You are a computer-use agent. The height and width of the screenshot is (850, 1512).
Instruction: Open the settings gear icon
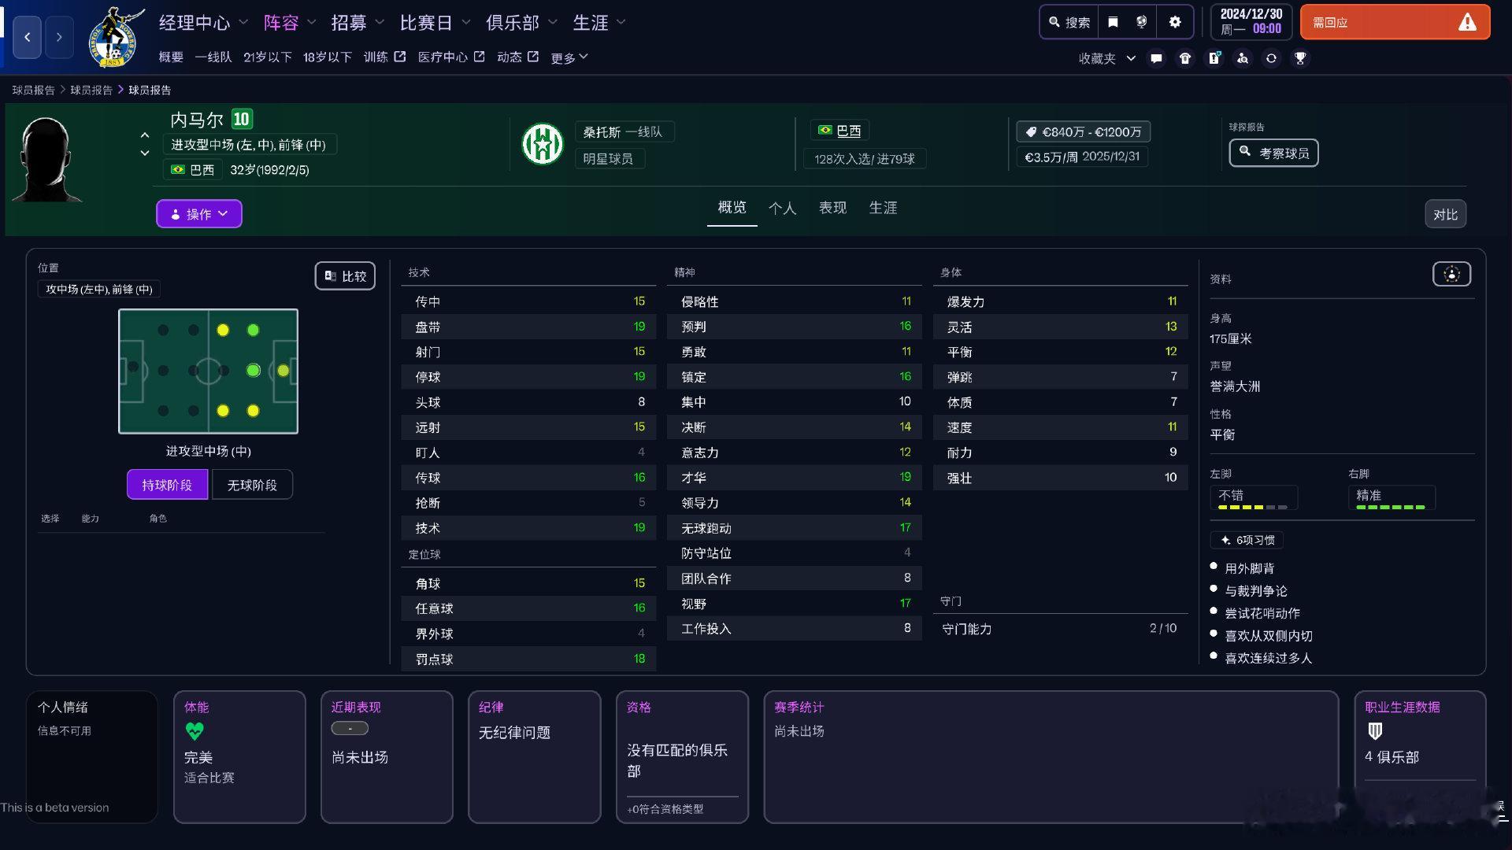1175,22
